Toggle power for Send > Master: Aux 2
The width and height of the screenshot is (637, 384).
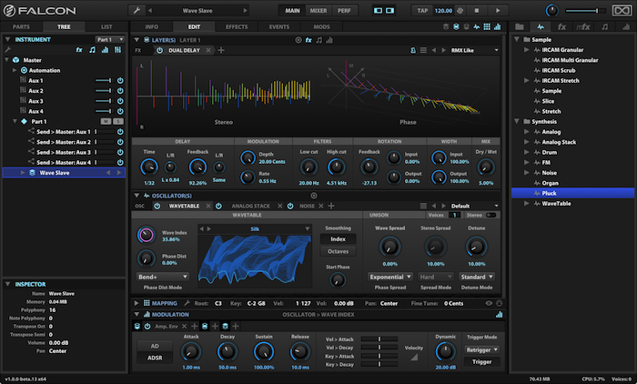pyautogui.click(x=120, y=142)
